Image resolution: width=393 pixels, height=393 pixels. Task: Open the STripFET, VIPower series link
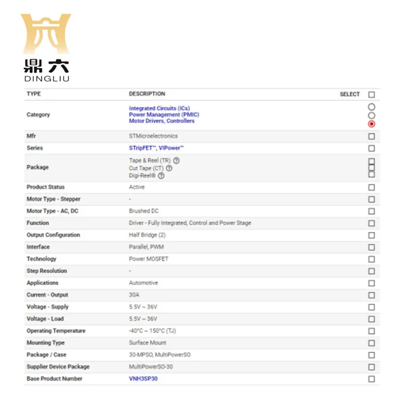[156, 148]
